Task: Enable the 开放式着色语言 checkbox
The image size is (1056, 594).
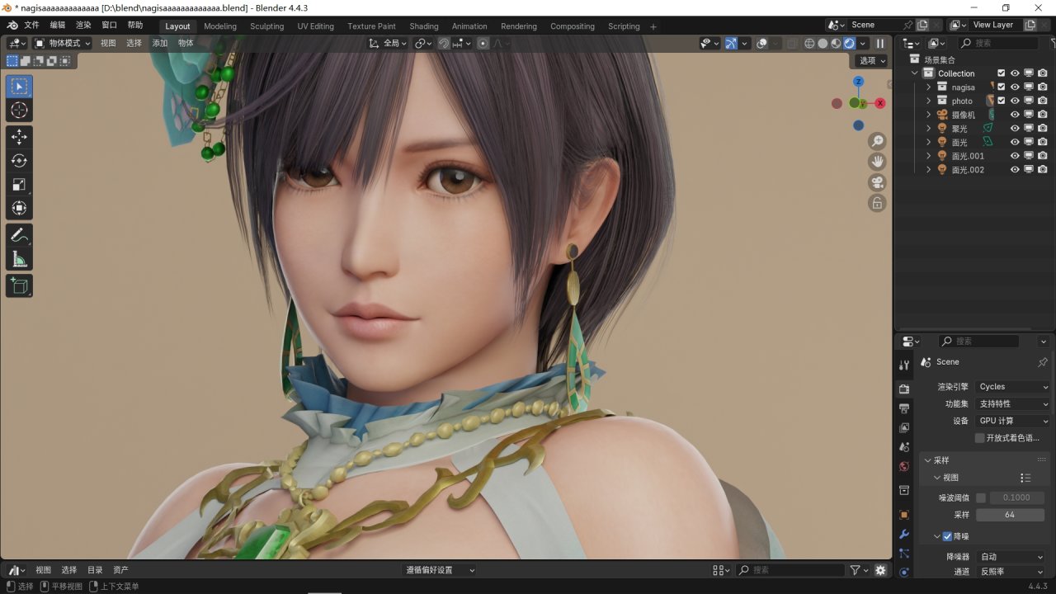Action: (980, 438)
